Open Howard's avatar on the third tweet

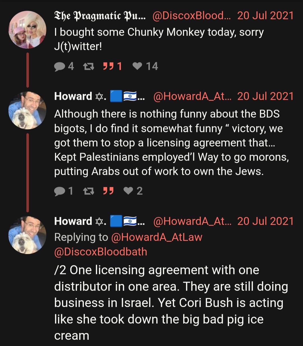click(27, 235)
